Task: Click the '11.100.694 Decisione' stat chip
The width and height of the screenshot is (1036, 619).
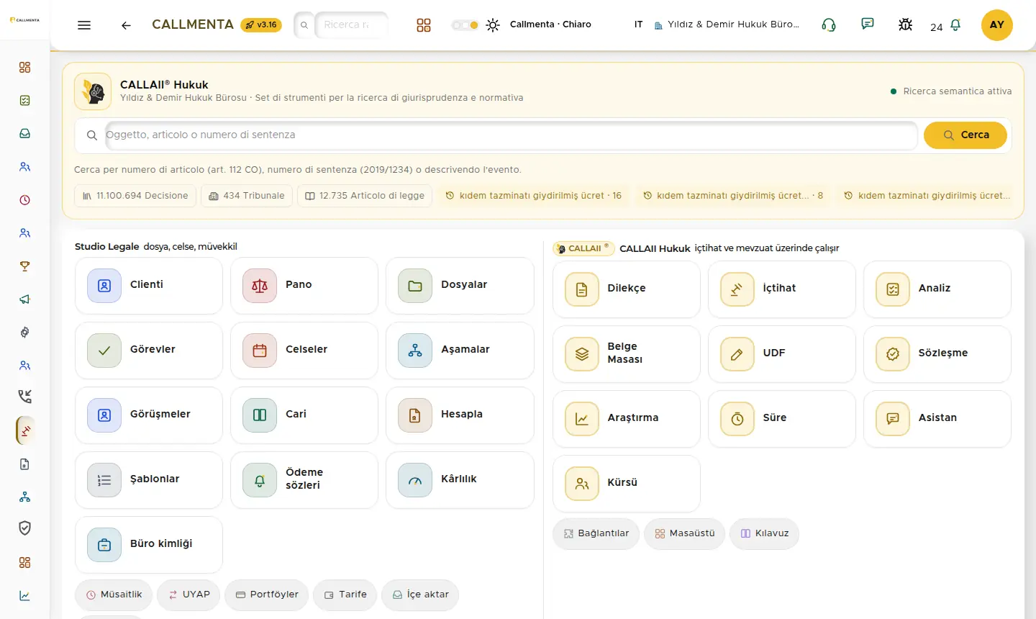Action: pos(135,196)
